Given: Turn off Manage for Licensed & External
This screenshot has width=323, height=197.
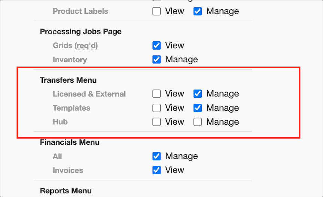Looking at the screenshot, I should click(x=198, y=94).
